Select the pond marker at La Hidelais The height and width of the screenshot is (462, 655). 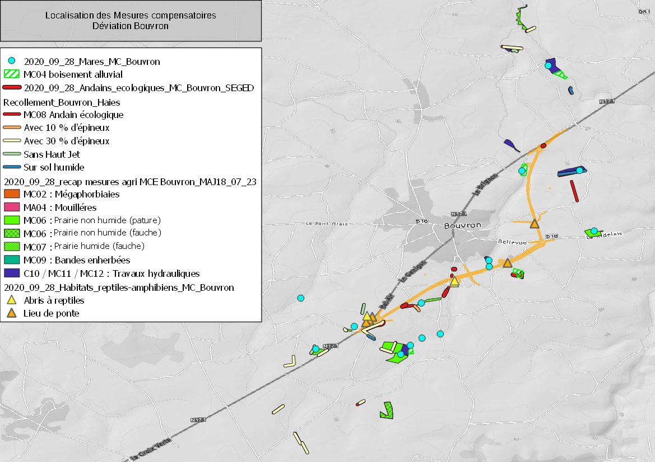[594, 230]
